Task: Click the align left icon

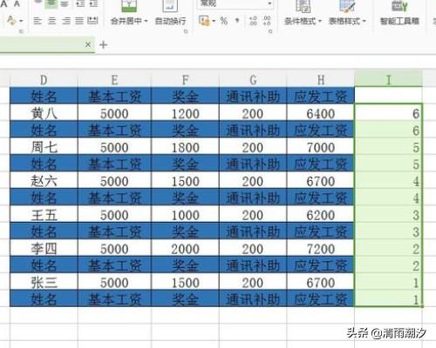Action: (37, 21)
